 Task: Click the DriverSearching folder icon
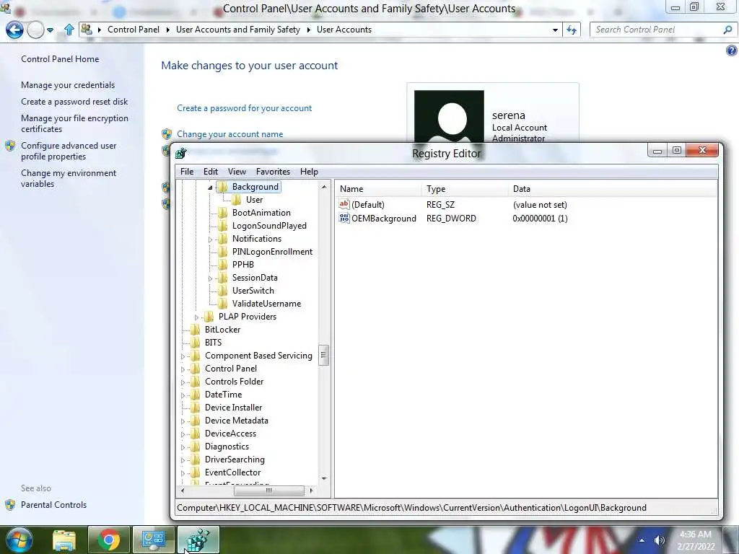tap(195, 460)
